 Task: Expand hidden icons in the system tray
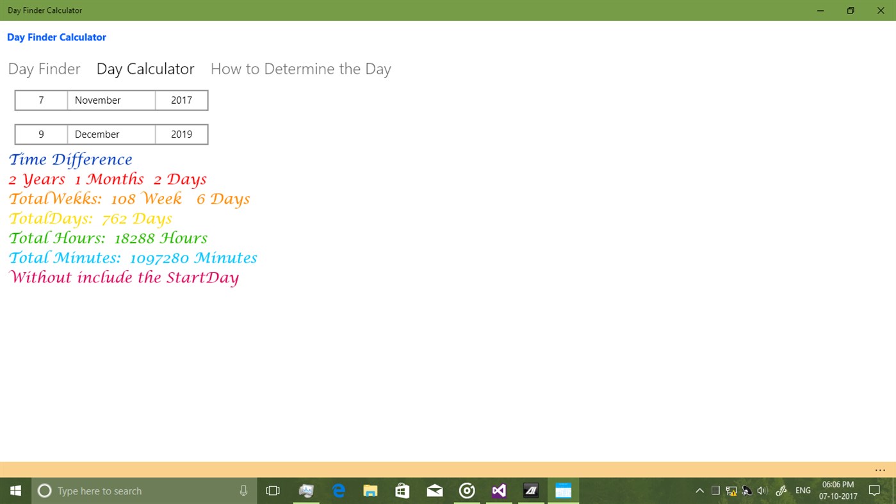[x=699, y=491]
